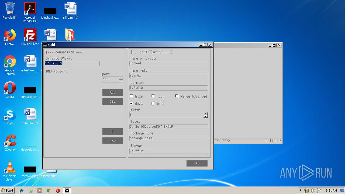345x194 pixels.
Task: Click the taskbar clock showing 8:51 AM
Action: (331, 190)
